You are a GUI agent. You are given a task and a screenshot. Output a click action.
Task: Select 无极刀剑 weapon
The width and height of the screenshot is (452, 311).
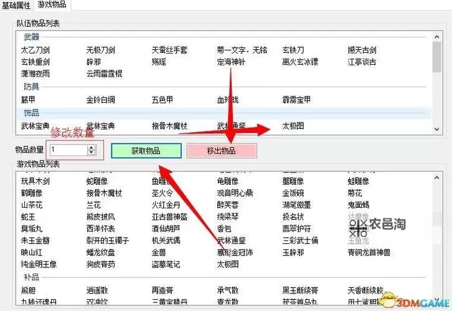coord(101,50)
